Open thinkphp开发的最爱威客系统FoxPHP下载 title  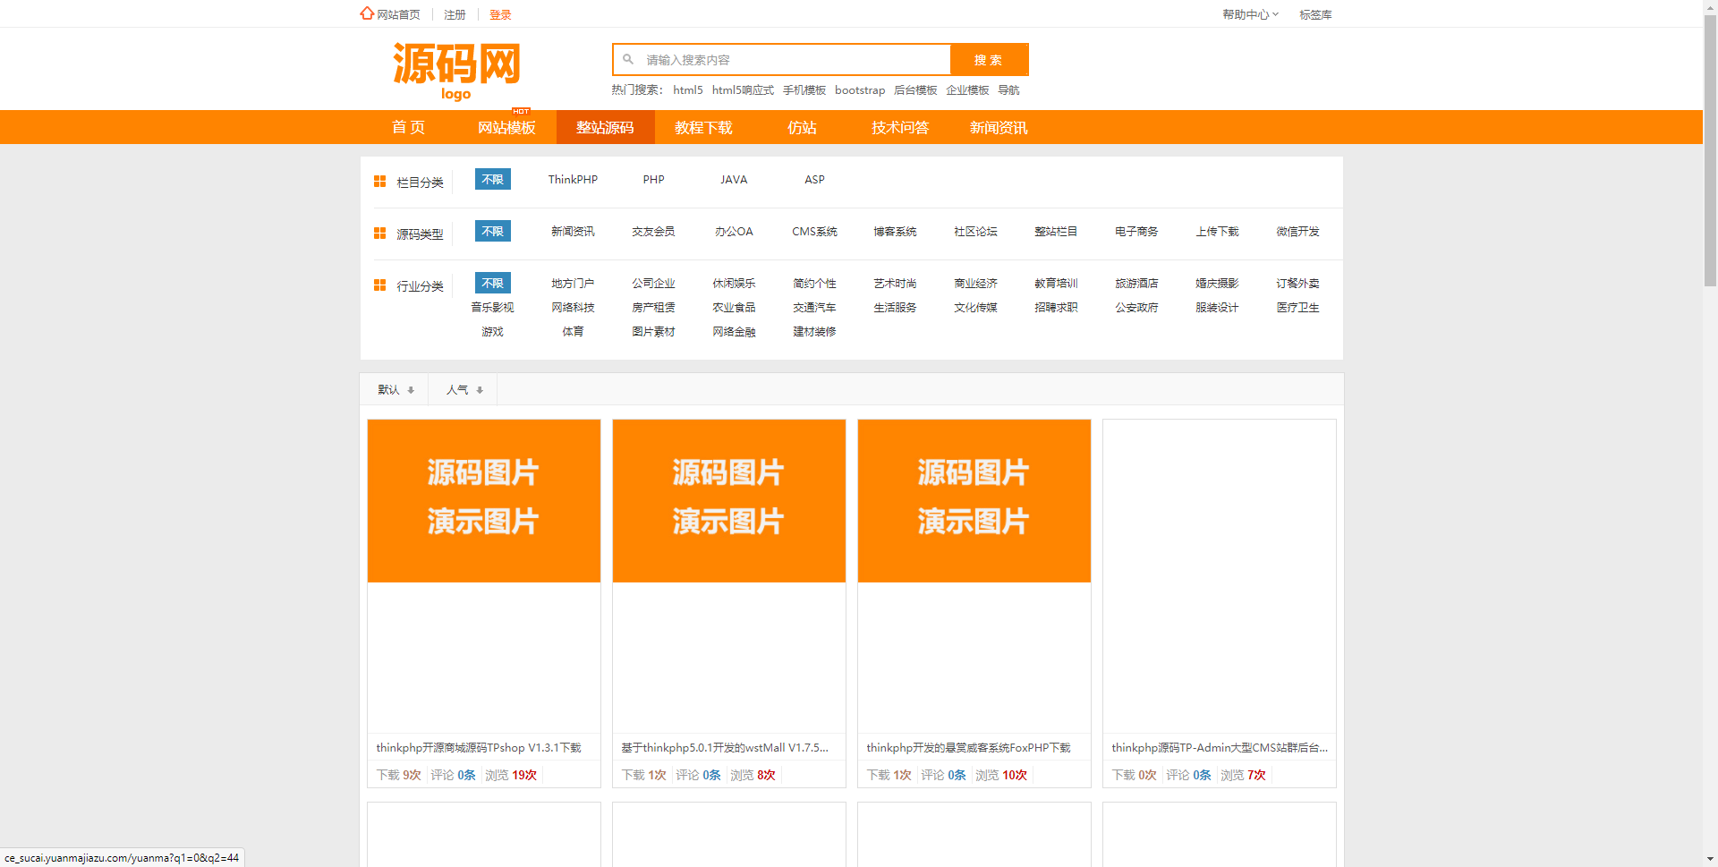[x=968, y=747]
